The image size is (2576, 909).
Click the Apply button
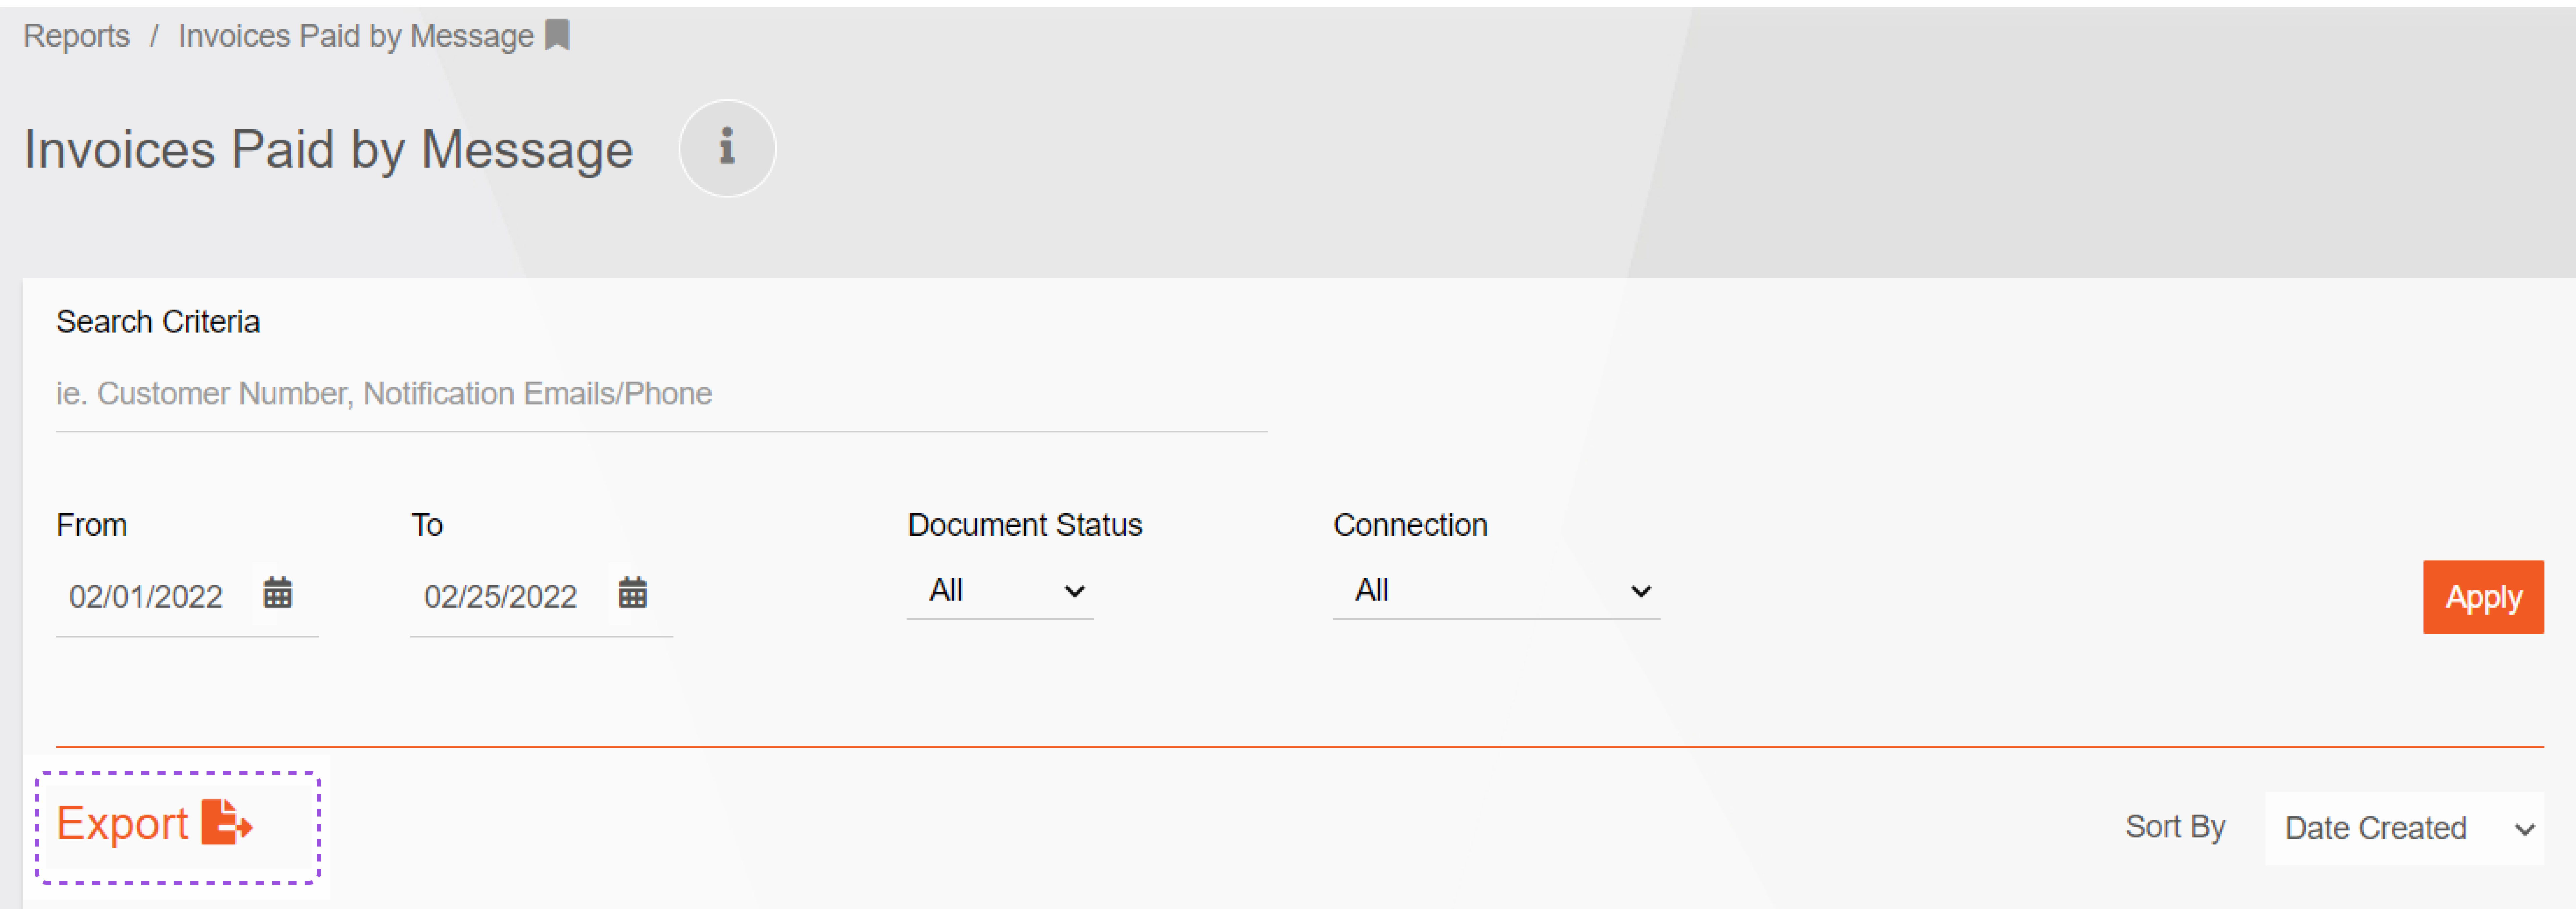2483,597
